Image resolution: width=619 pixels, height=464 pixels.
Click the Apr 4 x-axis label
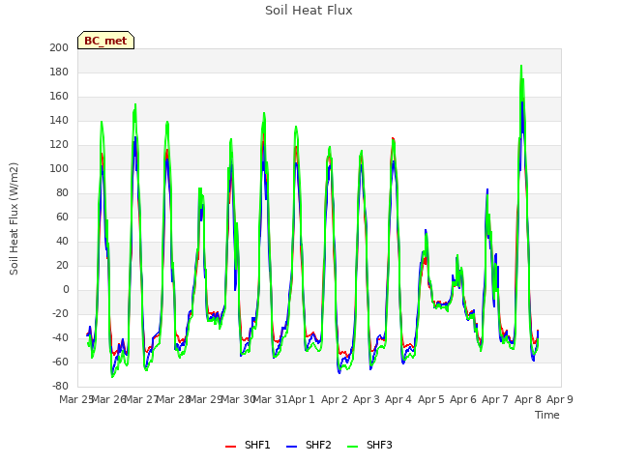pyautogui.click(x=398, y=399)
